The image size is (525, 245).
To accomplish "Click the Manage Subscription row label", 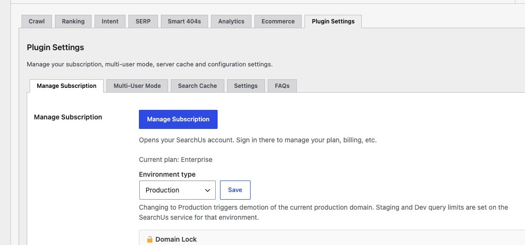I will click(x=68, y=117).
